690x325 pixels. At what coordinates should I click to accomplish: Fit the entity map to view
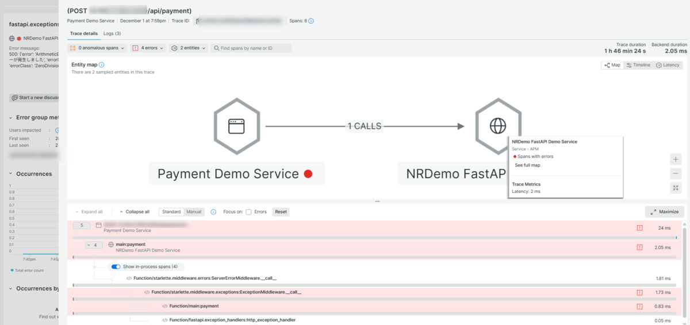pyautogui.click(x=676, y=188)
